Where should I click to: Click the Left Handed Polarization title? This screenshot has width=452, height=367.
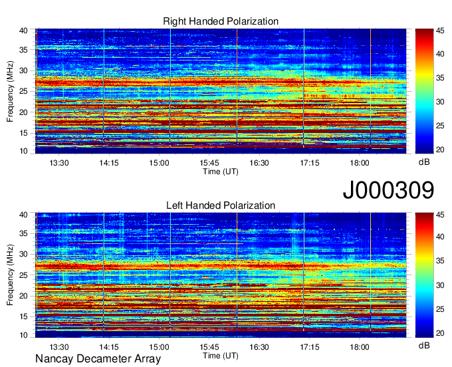tap(221, 205)
